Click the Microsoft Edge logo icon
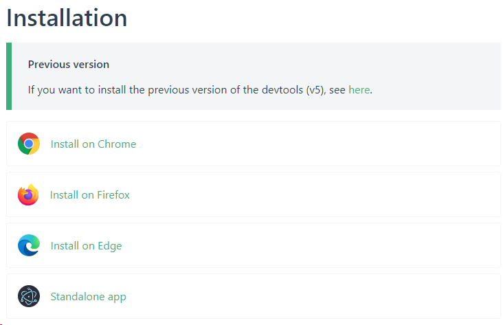 29,245
